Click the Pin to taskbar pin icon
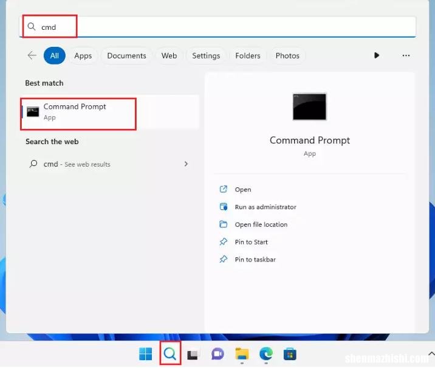Screen dimensions: 435x368 coord(224,259)
